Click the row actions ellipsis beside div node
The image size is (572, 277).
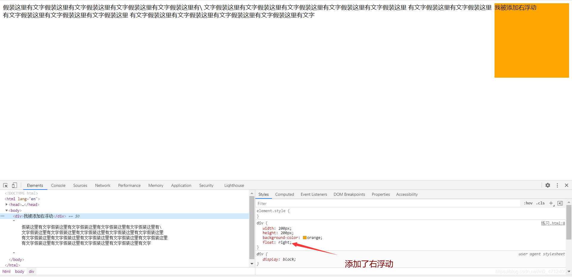coord(2,216)
